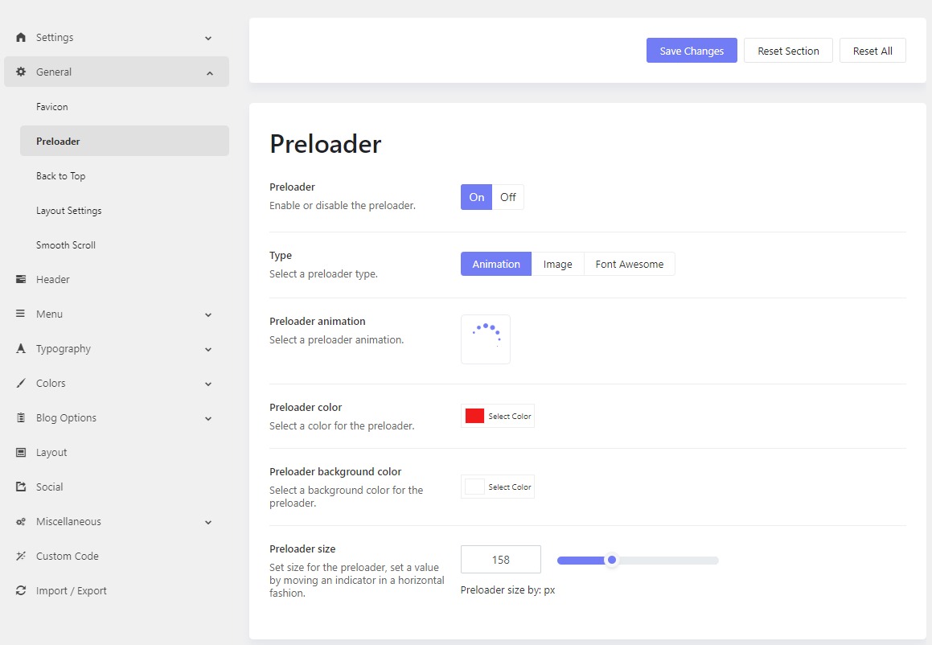932x645 pixels.
Task: Go to Header settings
Action: pyautogui.click(x=53, y=279)
